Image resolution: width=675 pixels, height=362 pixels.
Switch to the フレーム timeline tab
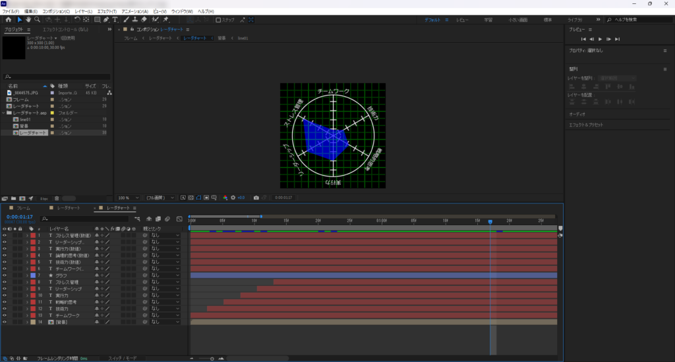coord(23,208)
